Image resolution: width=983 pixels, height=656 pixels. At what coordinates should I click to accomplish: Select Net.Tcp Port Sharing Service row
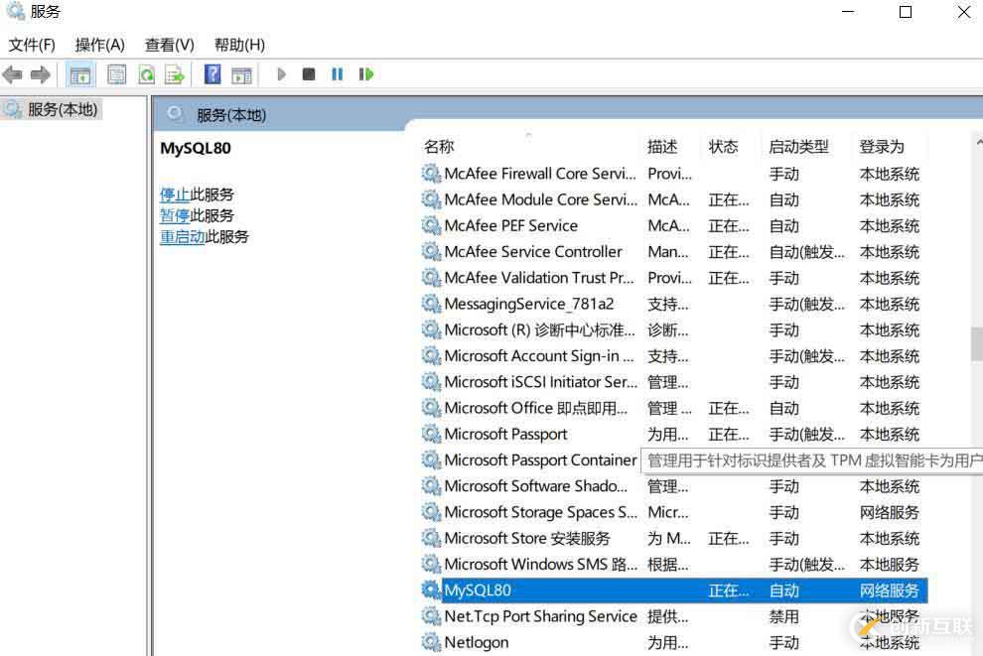(x=674, y=616)
